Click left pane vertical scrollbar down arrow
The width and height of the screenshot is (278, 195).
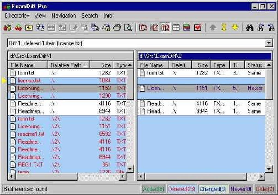[x=130, y=169]
